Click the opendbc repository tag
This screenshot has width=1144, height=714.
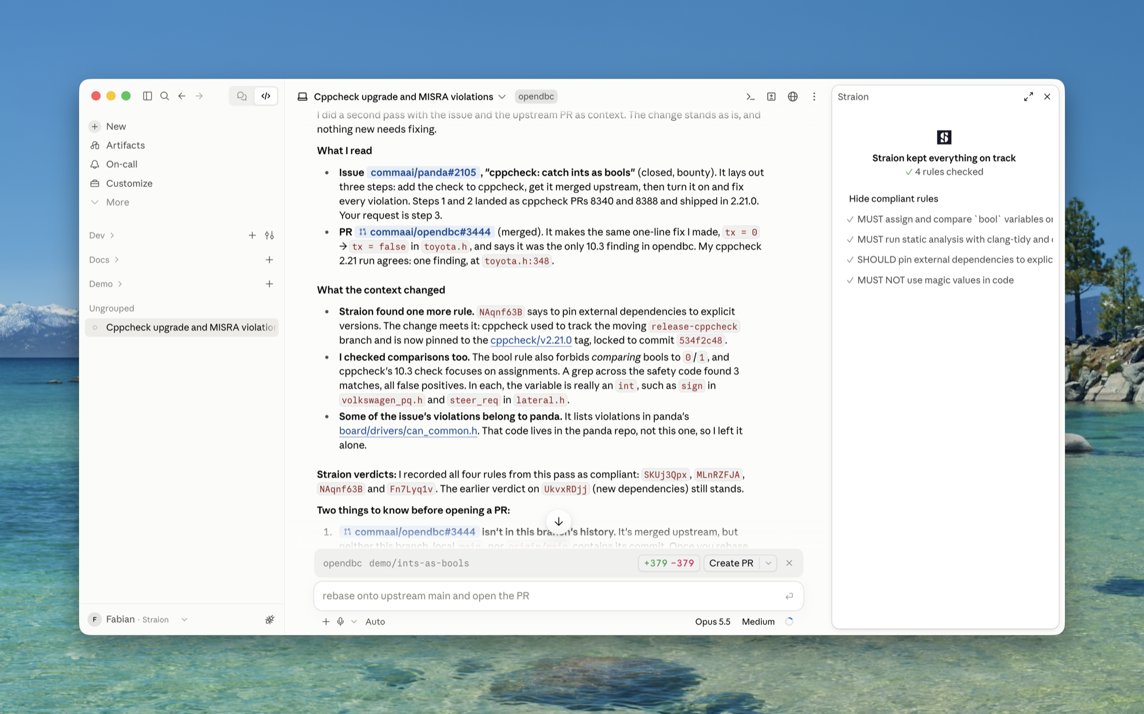(536, 97)
